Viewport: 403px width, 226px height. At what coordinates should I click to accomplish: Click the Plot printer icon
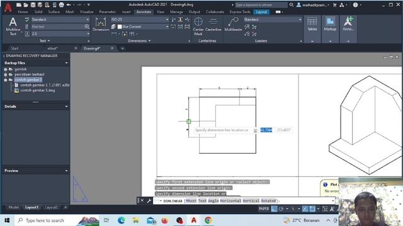pyautogui.click(x=62, y=5)
